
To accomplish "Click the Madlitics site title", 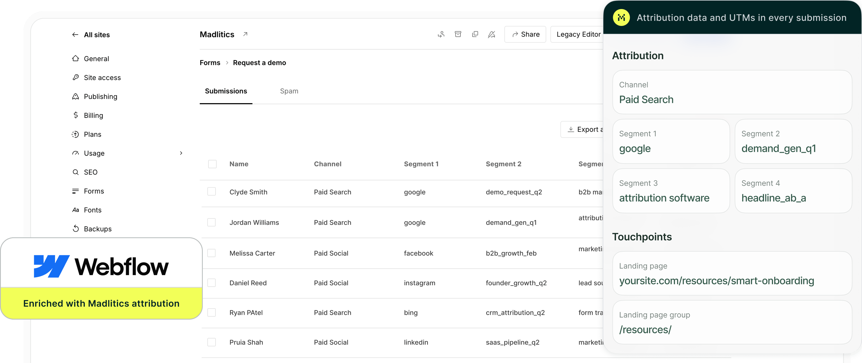I will click(x=217, y=34).
